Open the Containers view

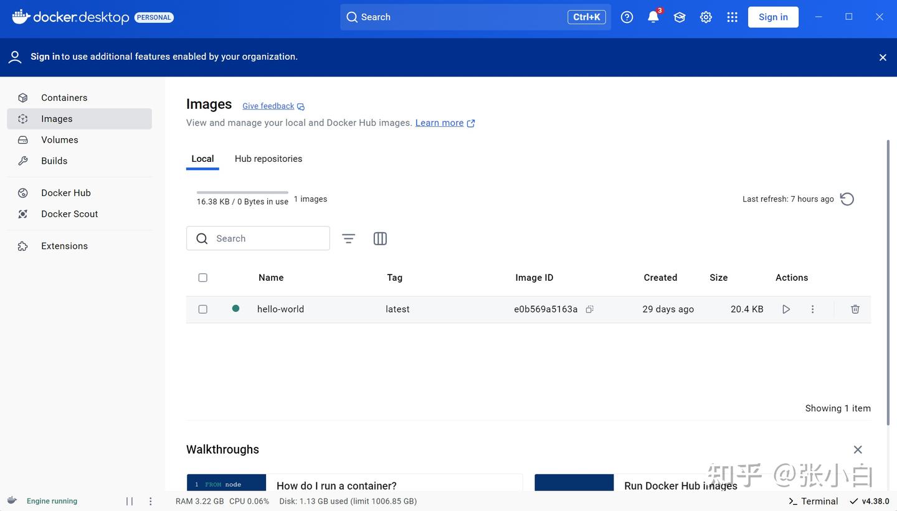tap(79, 98)
